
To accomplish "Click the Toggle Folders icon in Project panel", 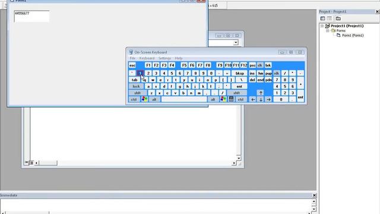I will click(x=338, y=18).
